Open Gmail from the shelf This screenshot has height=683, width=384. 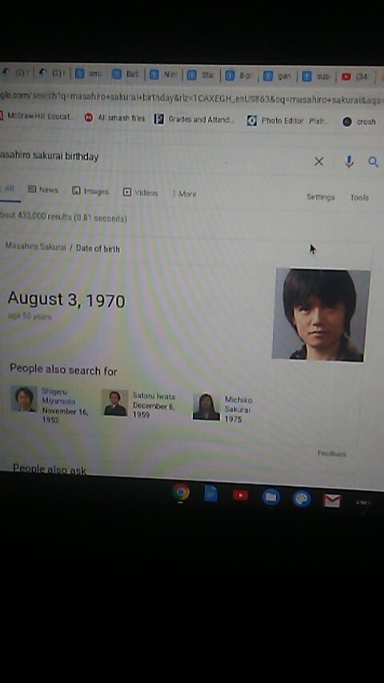click(332, 500)
